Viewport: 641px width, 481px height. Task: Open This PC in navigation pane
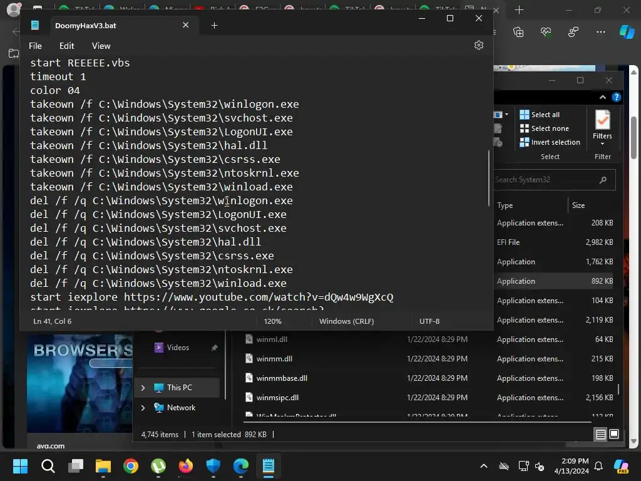179,387
